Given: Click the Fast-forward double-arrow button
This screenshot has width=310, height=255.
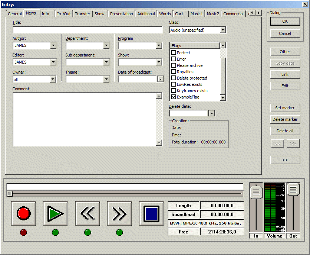Looking at the screenshot, I should 119,213.
